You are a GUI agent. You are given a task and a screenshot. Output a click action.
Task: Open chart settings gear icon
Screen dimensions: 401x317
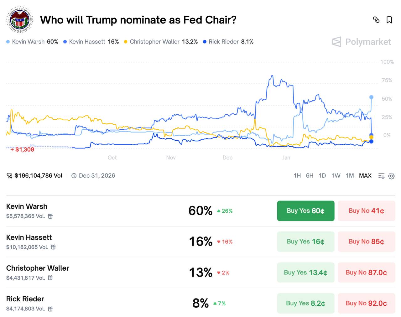pos(391,176)
